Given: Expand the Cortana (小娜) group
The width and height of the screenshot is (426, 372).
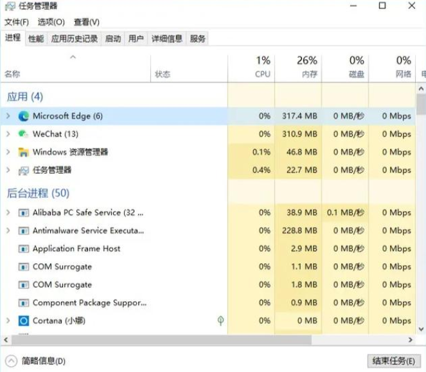Looking at the screenshot, I should (x=8, y=321).
